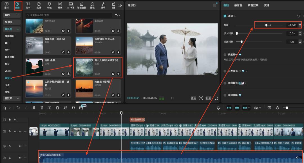Favorite the 古风 柔美 track with star
This screenshot has width=304, height=163.
(63, 74)
